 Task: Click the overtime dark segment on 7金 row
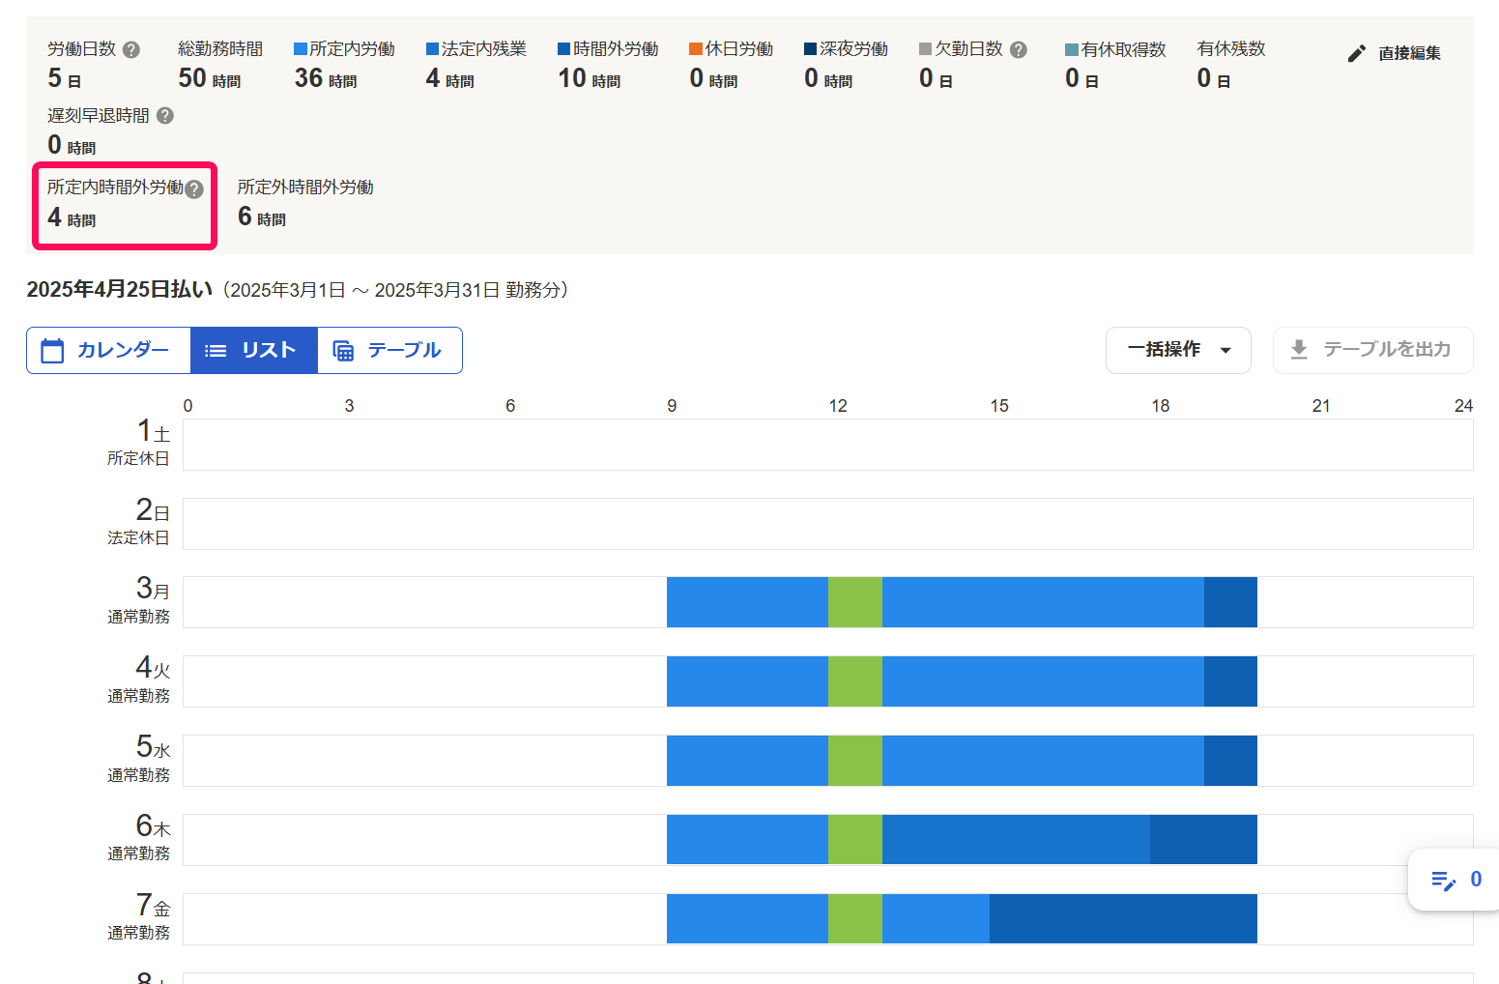point(1123,918)
